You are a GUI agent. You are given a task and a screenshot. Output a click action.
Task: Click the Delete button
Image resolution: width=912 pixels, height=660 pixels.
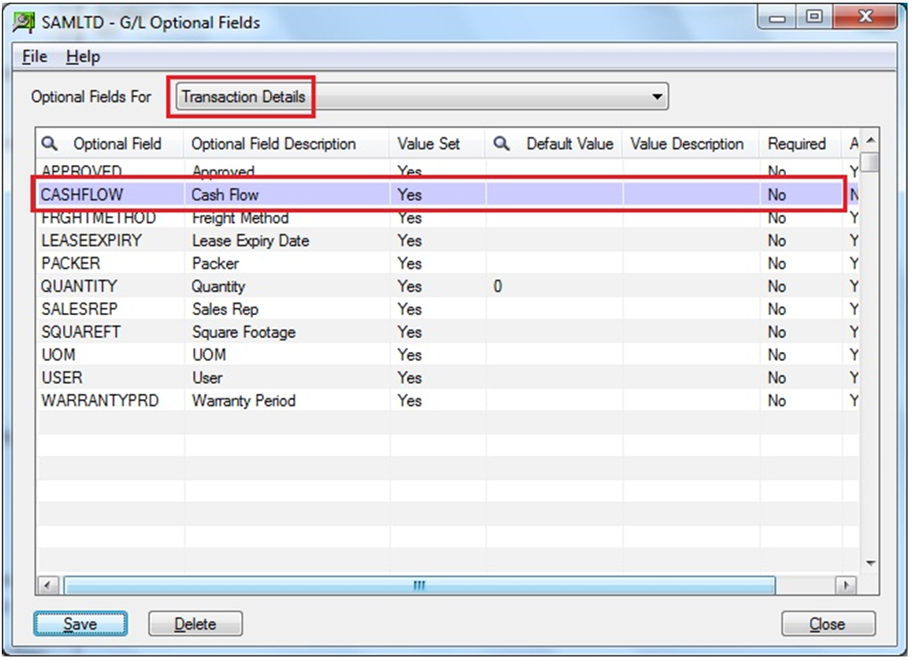195,624
